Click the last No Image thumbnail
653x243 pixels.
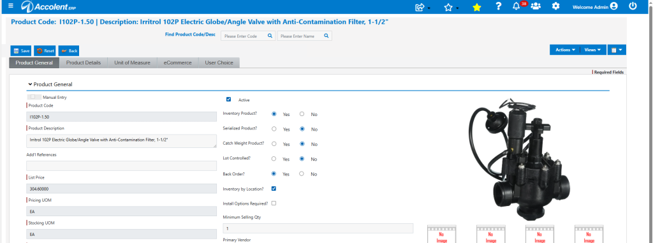tap(589, 234)
